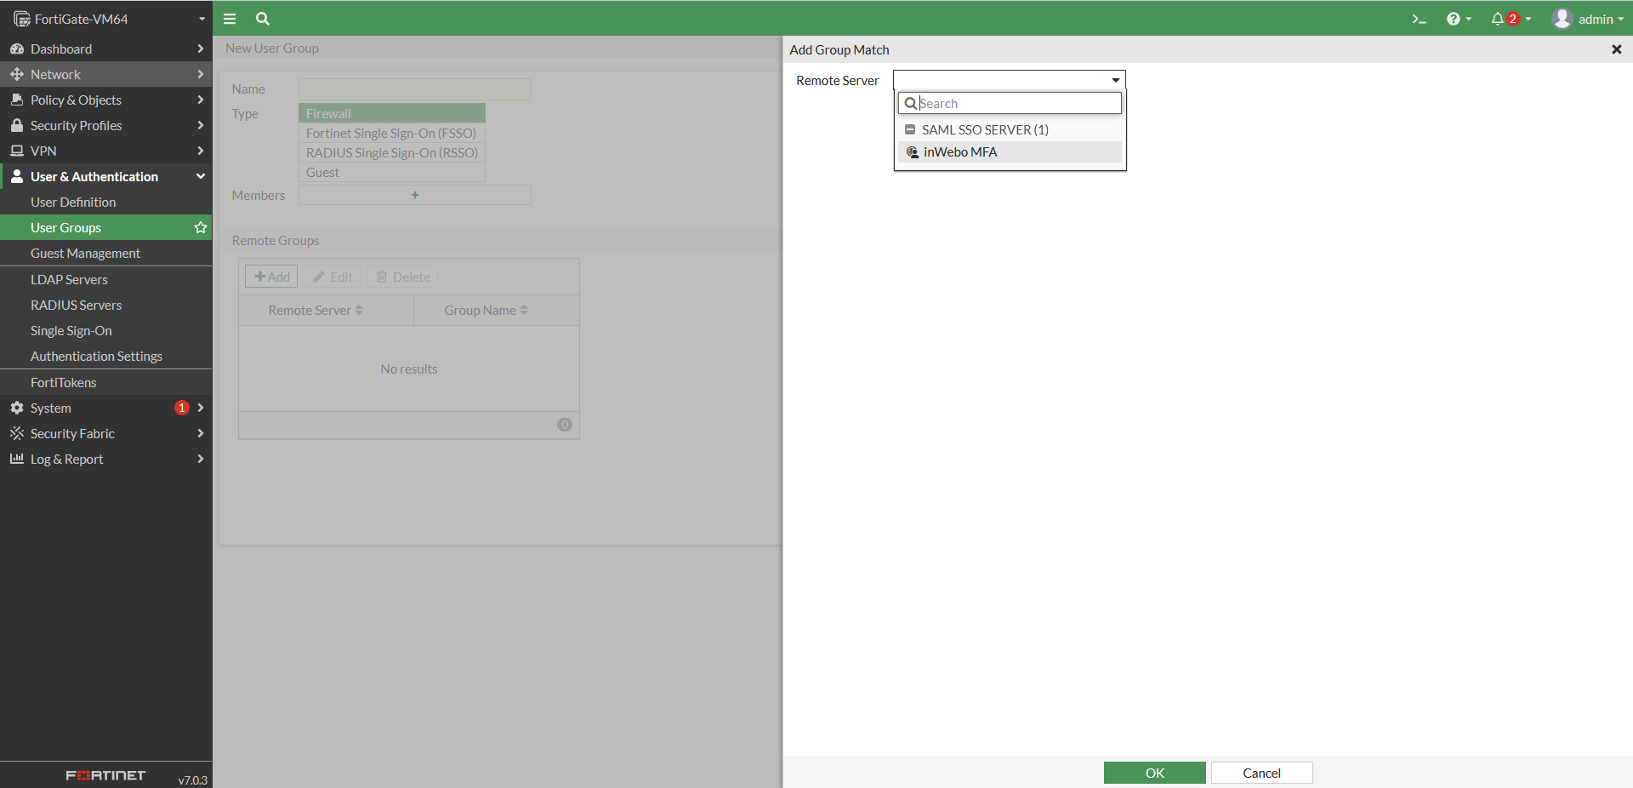Select inWebo MFA from the list

961,151
